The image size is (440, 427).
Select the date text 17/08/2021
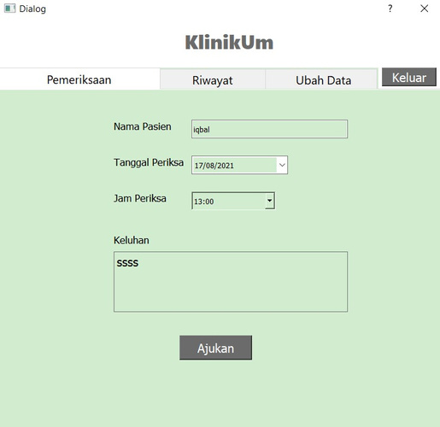pos(214,166)
